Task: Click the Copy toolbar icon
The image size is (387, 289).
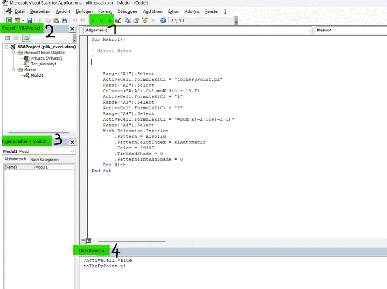Action: pyautogui.click(x=48, y=20)
